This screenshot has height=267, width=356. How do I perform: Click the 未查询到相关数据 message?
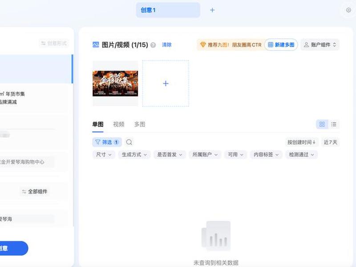tap(216, 263)
